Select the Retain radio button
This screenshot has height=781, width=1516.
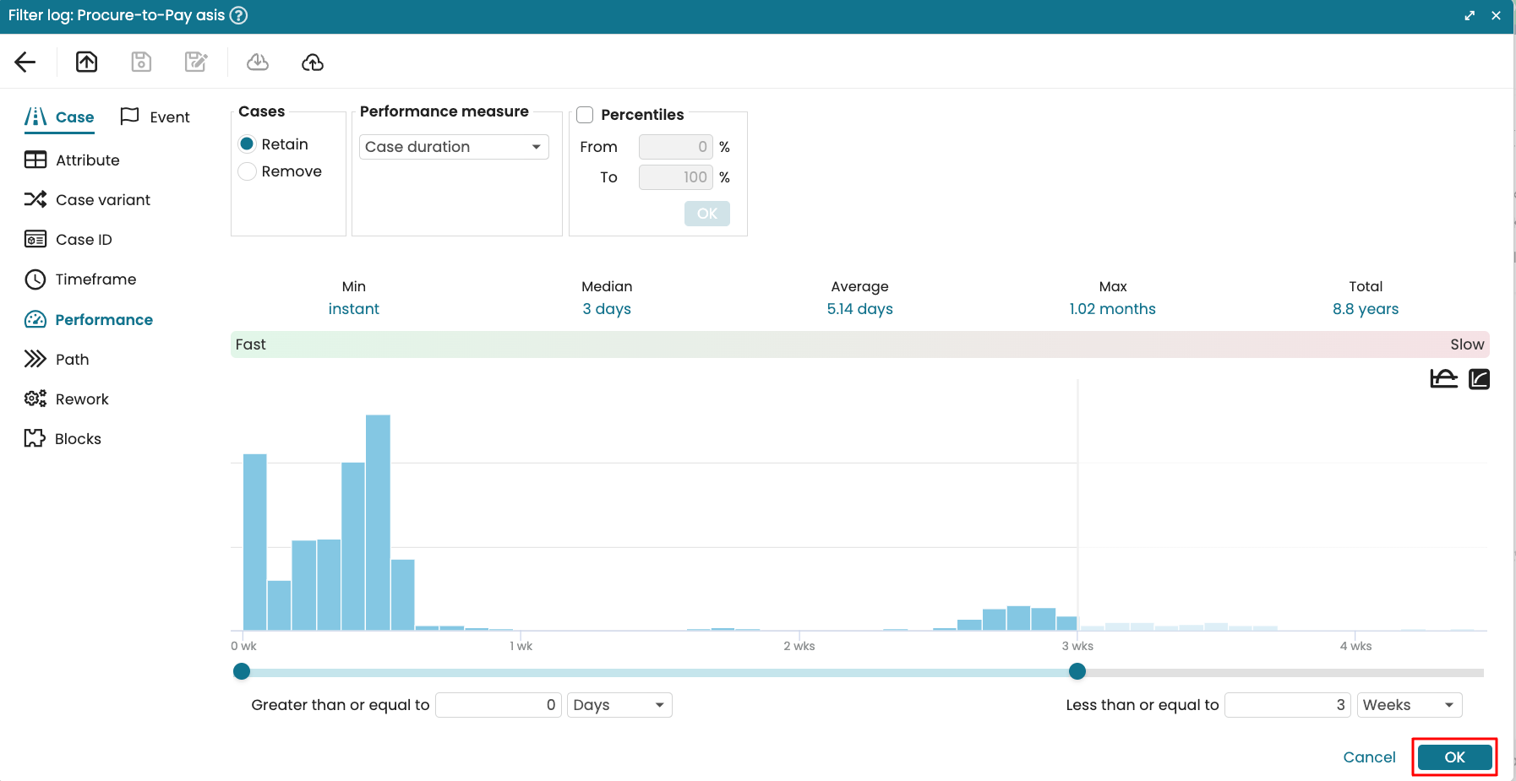coord(248,144)
